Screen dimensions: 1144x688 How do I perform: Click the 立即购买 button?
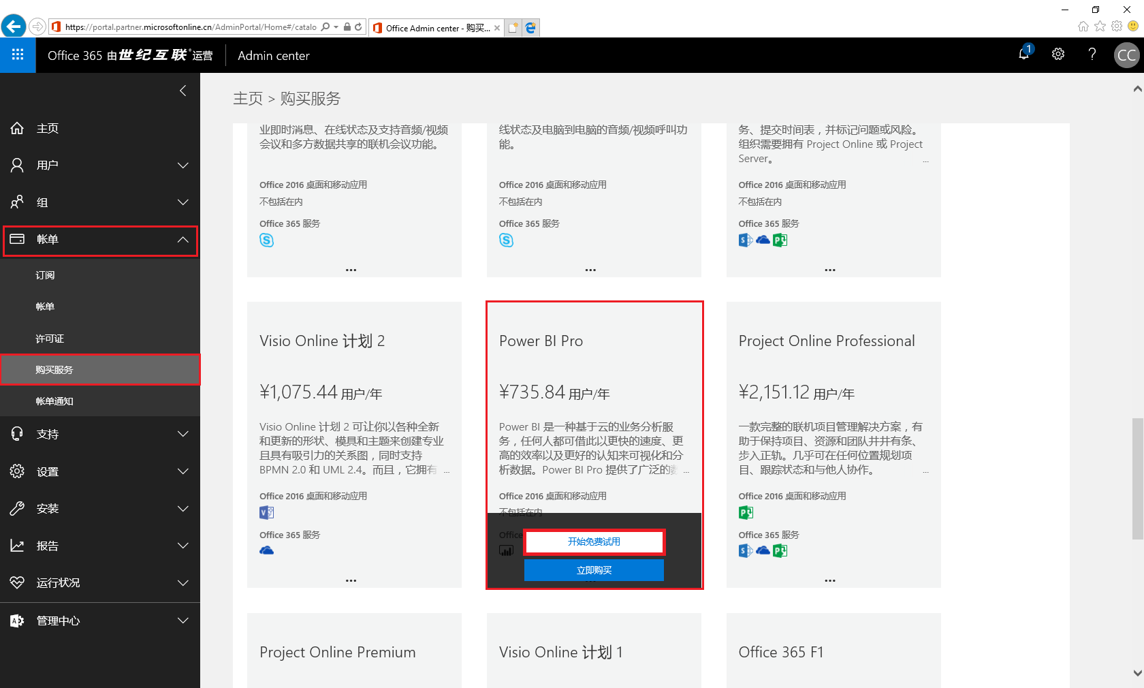tap(594, 570)
